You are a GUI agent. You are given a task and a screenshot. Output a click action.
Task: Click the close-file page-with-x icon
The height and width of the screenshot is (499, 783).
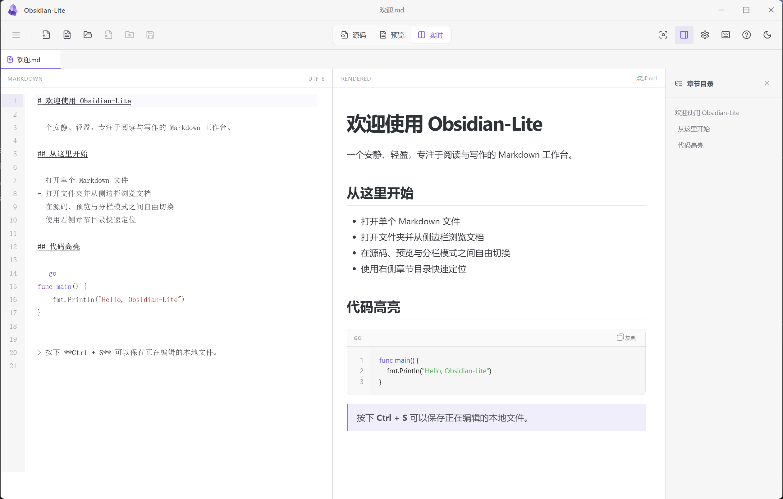[109, 35]
